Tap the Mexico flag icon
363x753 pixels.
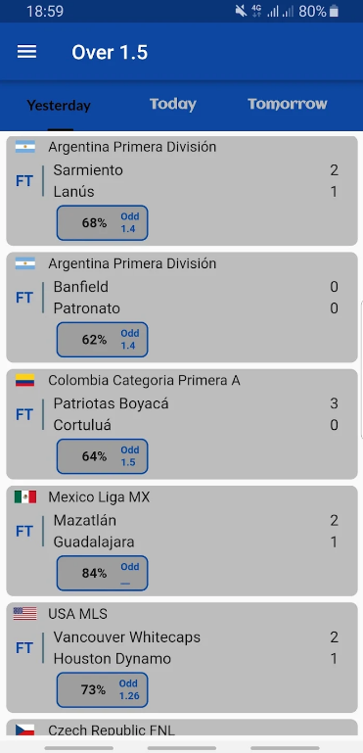[x=25, y=496]
